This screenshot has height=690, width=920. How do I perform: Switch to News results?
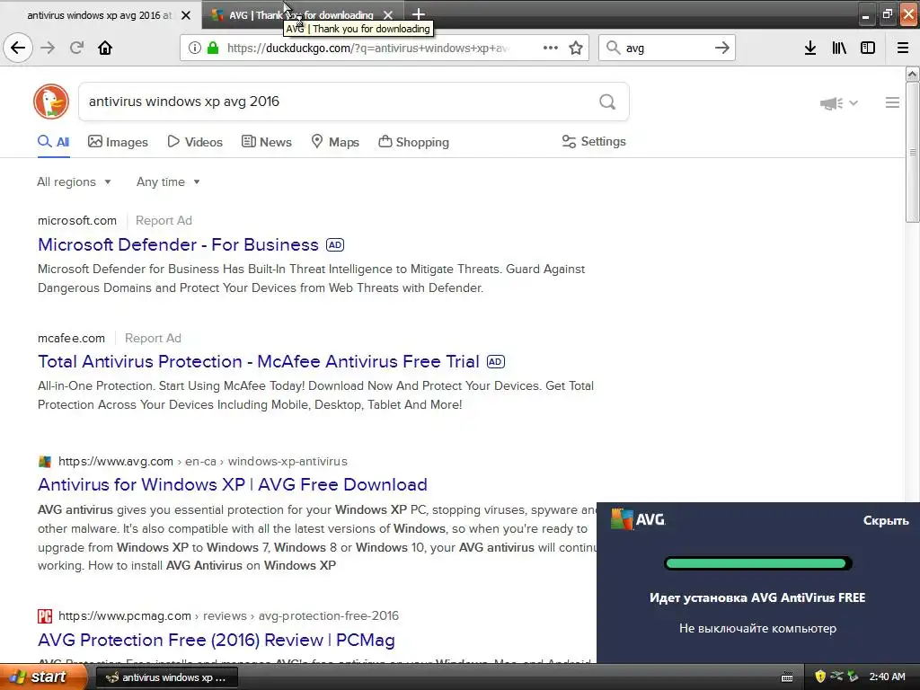(267, 142)
